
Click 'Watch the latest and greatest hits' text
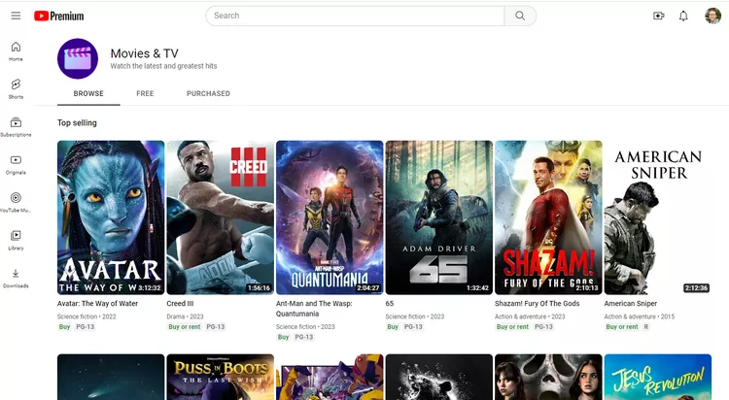163,66
